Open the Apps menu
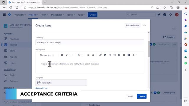This screenshot has width=189, height=106. [81, 15]
